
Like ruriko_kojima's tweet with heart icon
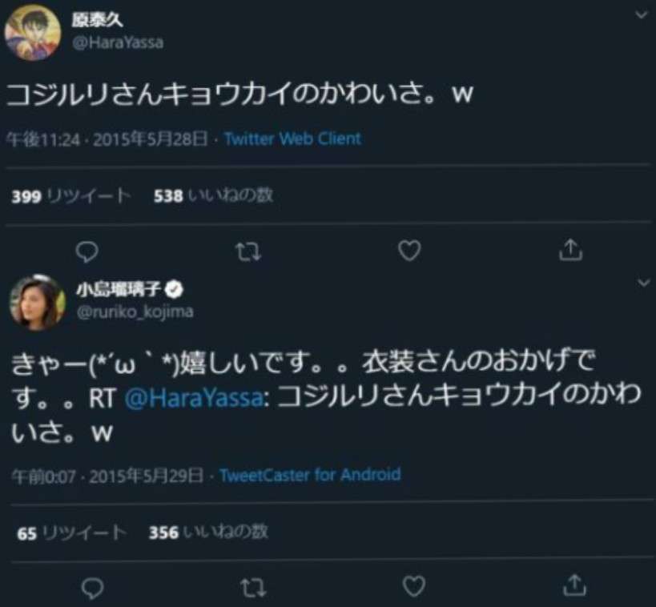[413, 587]
